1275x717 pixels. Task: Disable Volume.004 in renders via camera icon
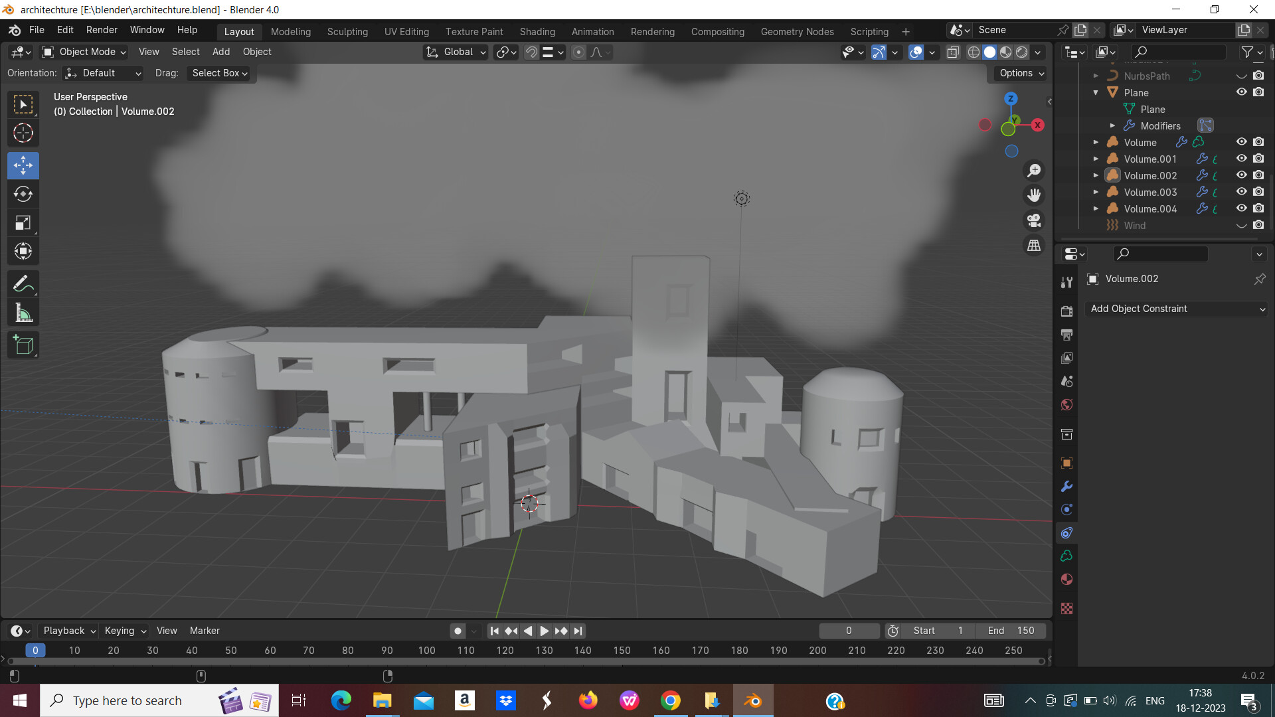click(x=1258, y=208)
